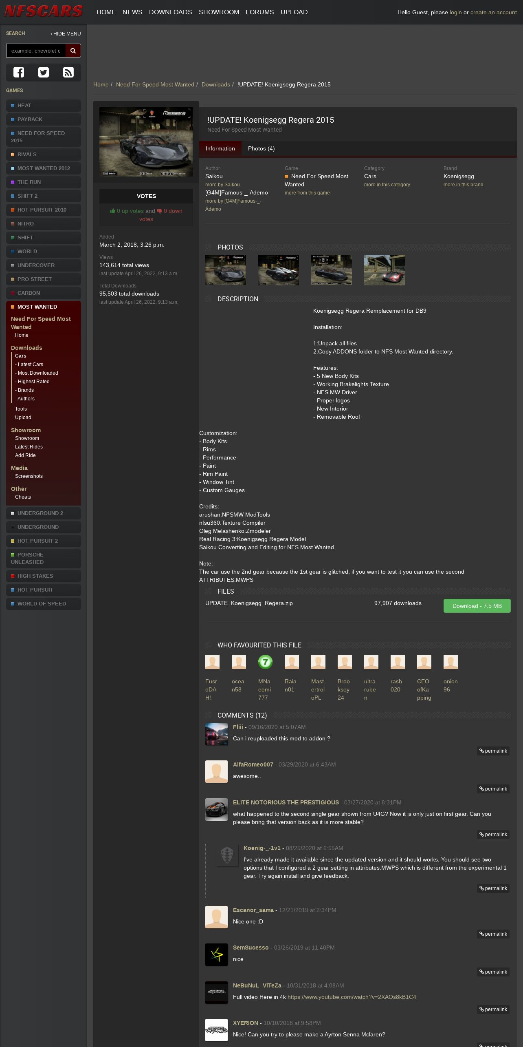Open MastertroloPL's favourite avatar
Screen dimensions: 523x1047
[x=318, y=662]
